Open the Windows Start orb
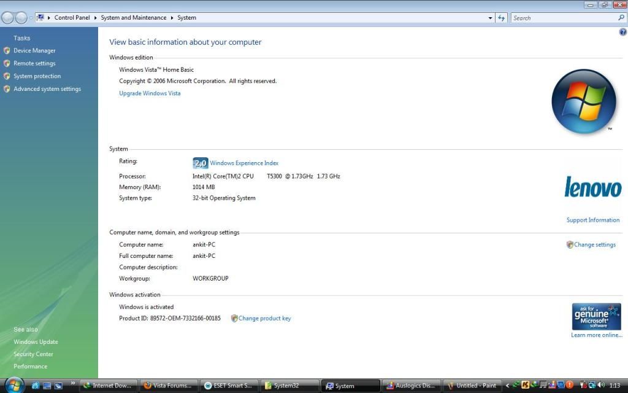 coord(15,386)
